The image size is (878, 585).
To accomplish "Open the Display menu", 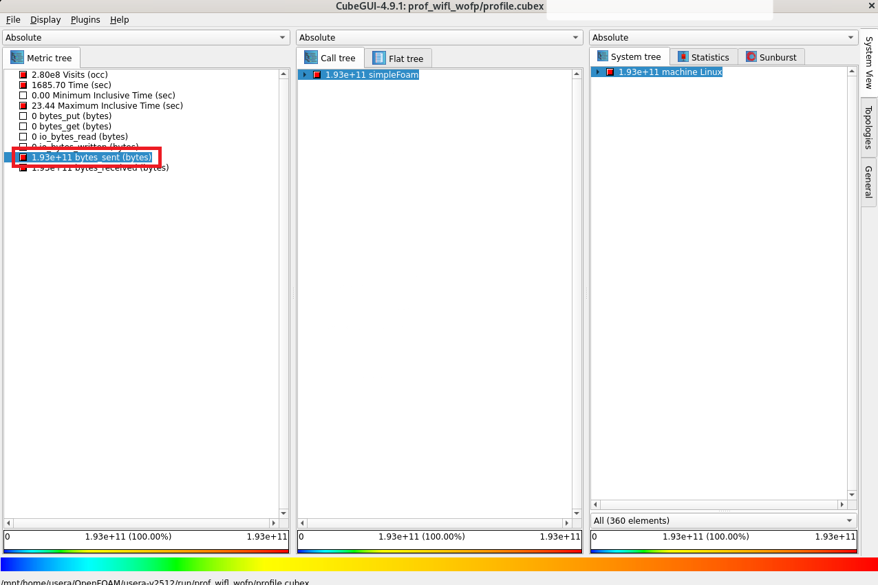I will 45,20.
